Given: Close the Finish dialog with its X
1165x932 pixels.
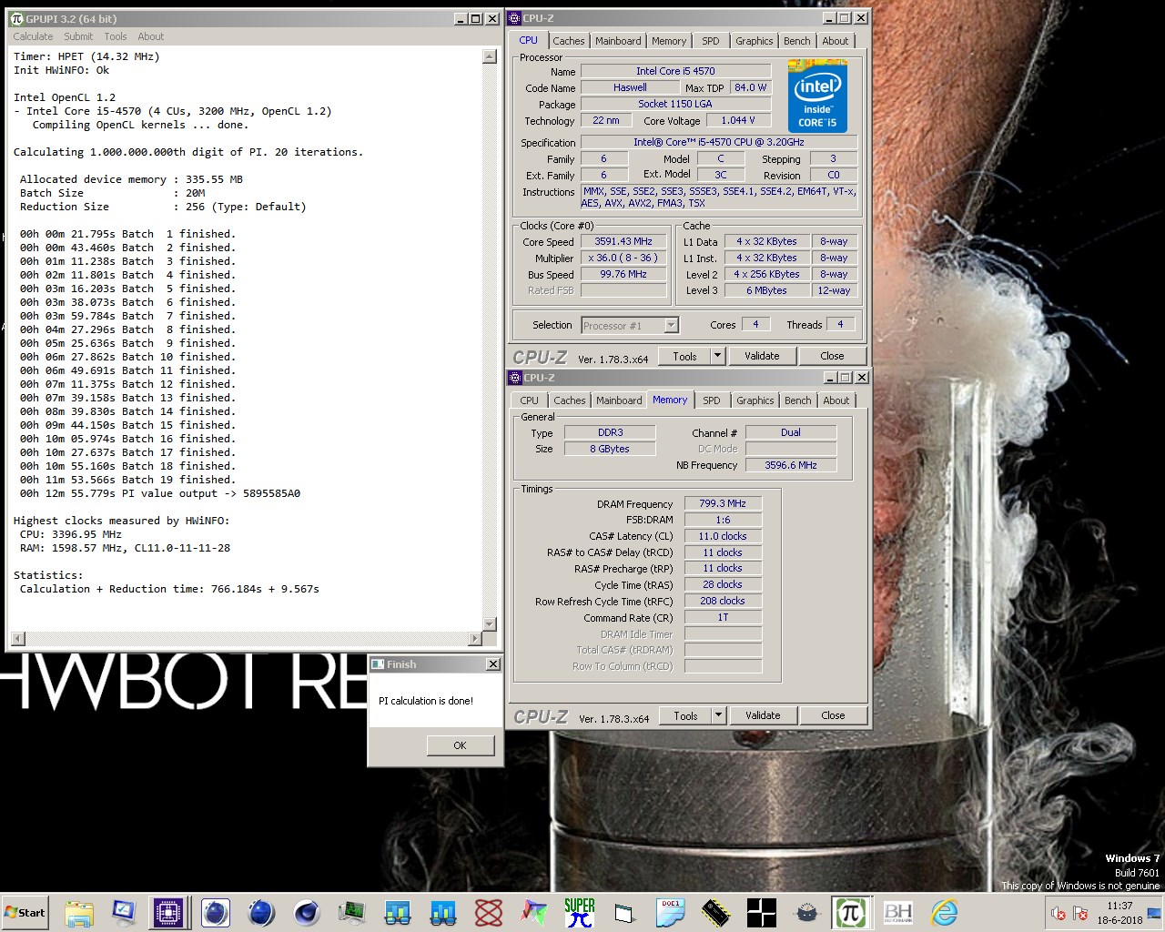Looking at the screenshot, I should tap(492, 664).
